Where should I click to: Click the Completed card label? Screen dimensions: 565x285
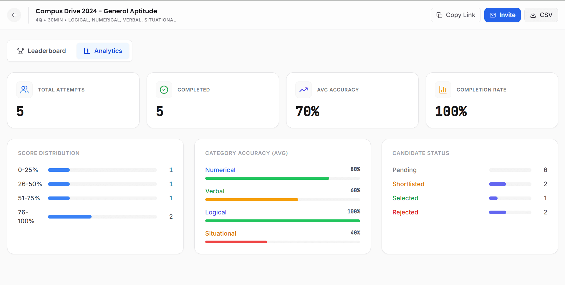(193, 90)
